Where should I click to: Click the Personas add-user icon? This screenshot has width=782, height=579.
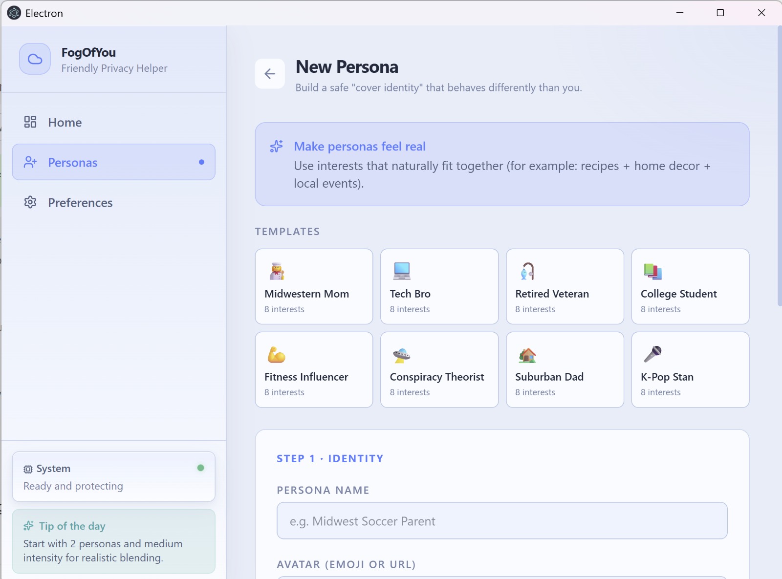click(x=30, y=162)
